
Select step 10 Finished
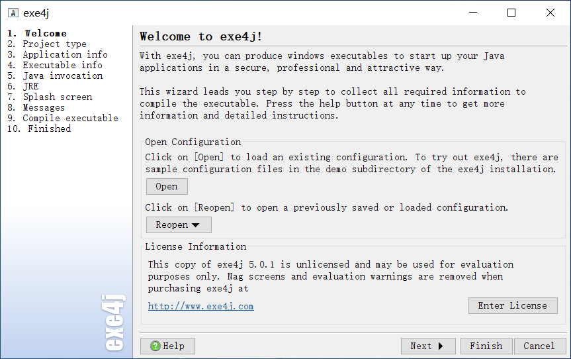coord(39,128)
